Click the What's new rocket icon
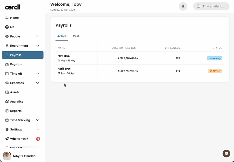234x162 pixels. click(x=7, y=139)
